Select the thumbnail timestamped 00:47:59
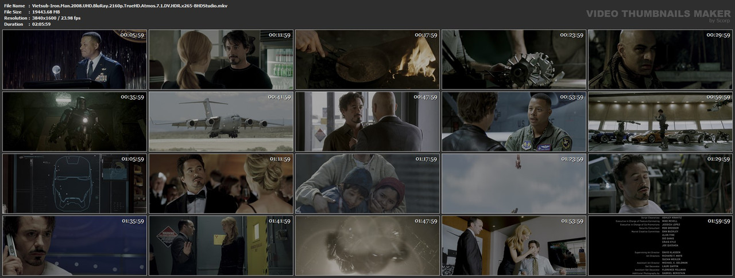 click(367, 122)
